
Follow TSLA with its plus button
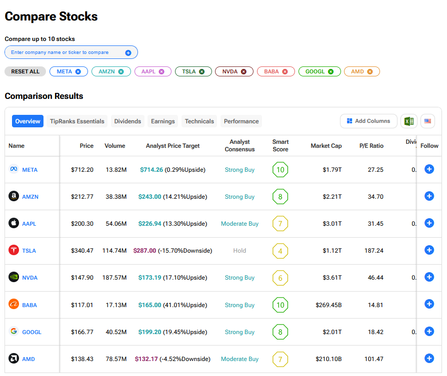click(x=429, y=250)
